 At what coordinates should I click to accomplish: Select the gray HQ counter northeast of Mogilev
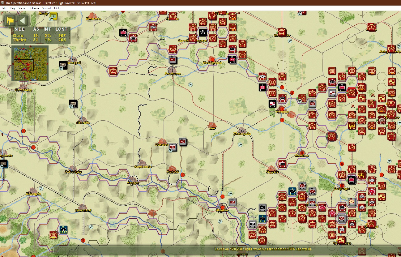point(232,202)
